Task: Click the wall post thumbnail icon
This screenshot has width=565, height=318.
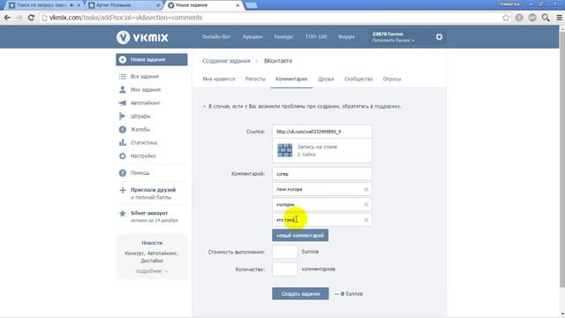Action: point(284,150)
